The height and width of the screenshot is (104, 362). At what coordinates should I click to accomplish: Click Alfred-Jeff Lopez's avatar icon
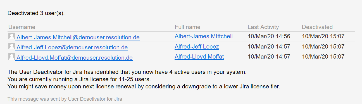[12, 47]
